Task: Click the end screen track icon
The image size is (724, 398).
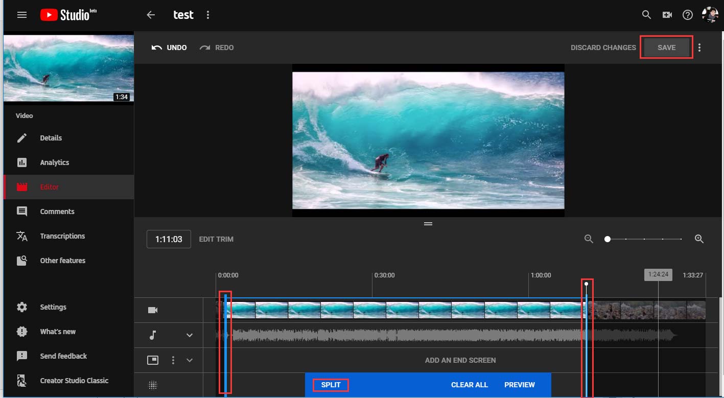Action: [x=152, y=360]
